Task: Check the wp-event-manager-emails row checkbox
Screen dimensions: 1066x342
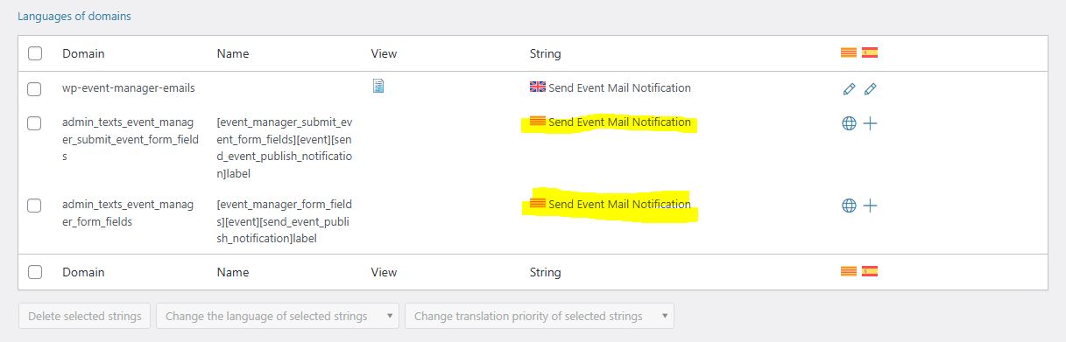Action: click(35, 88)
